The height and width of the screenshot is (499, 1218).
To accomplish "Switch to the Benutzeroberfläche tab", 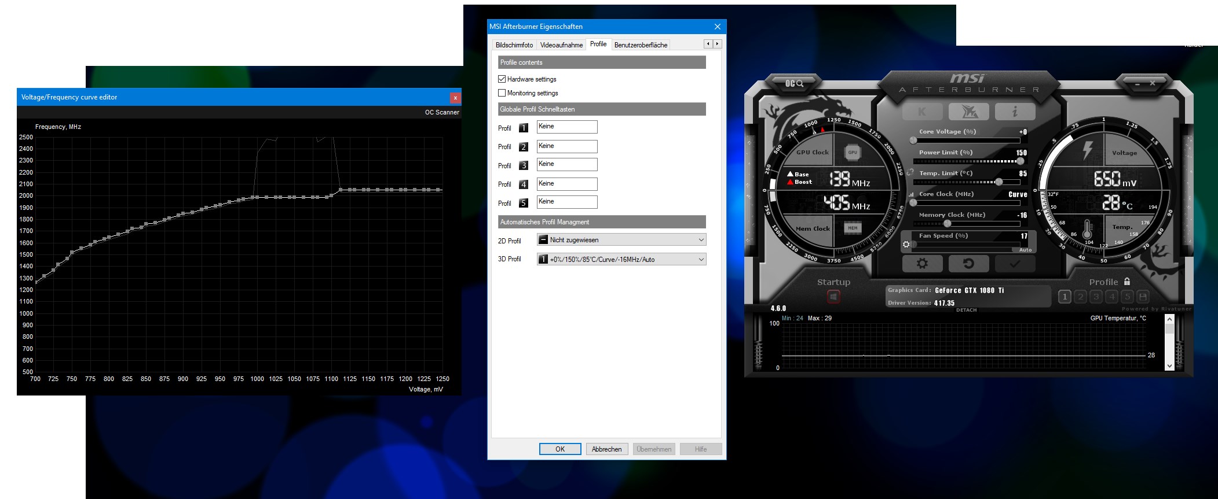I will [641, 45].
